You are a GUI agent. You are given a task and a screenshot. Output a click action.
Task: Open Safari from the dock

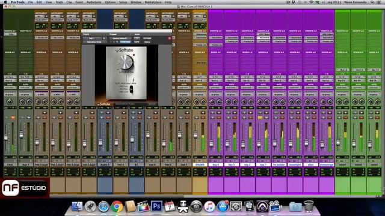[103, 206]
